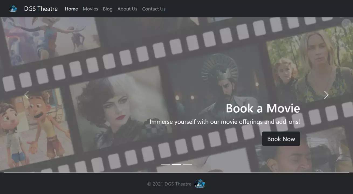Click the 'Book a Movie' heading
353x194 pixels.
click(x=263, y=108)
